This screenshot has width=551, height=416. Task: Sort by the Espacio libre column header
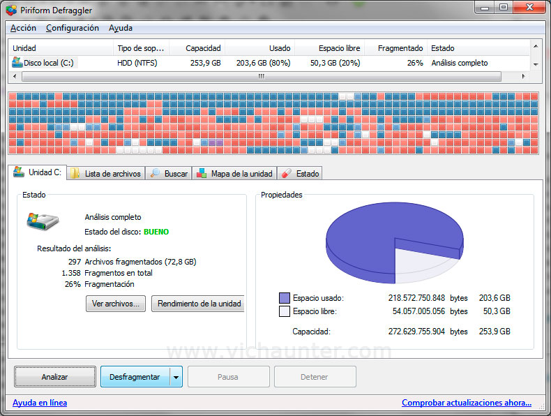(x=330, y=48)
